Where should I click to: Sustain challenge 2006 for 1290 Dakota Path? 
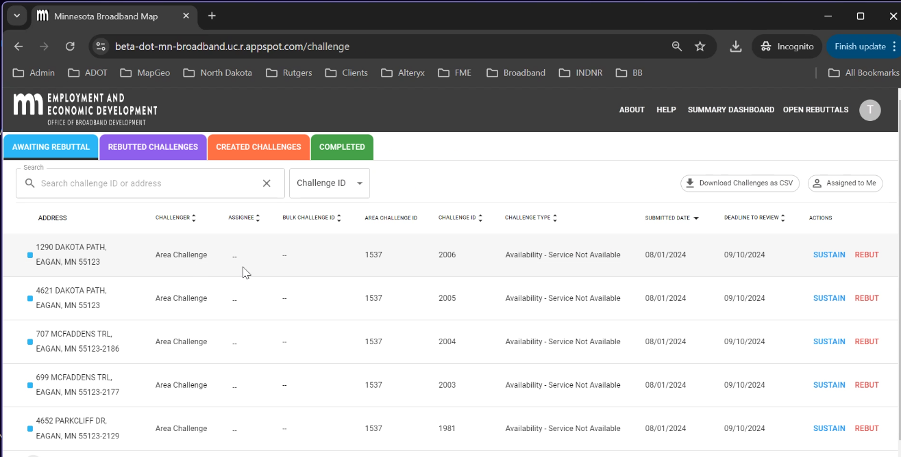coord(829,254)
